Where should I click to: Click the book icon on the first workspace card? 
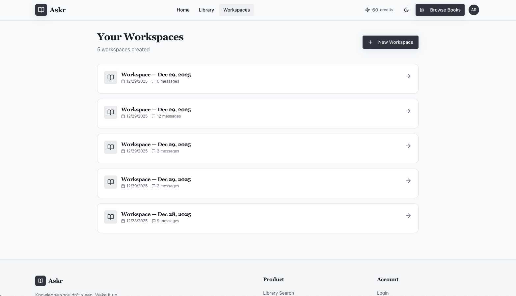[x=110, y=77]
